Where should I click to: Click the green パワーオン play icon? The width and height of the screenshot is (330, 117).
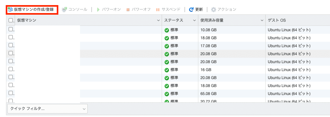98,10
